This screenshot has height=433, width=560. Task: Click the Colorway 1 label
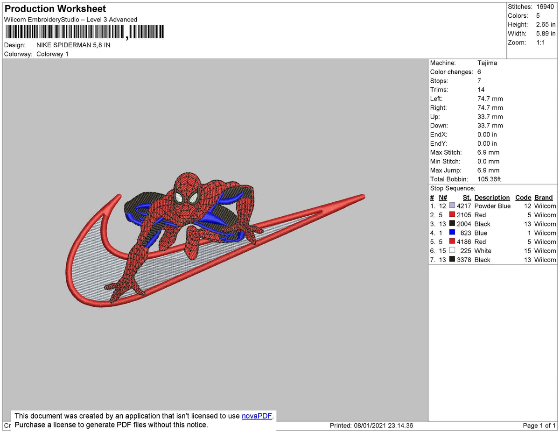52,54
